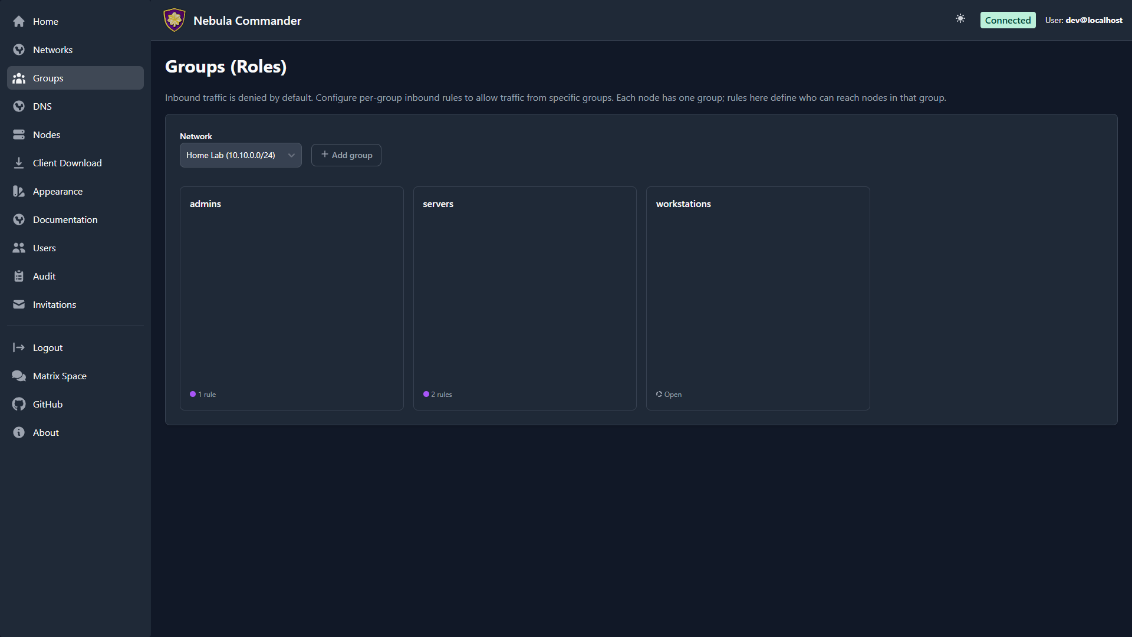
Task: Click the Audit clipboard icon
Action: (x=19, y=276)
